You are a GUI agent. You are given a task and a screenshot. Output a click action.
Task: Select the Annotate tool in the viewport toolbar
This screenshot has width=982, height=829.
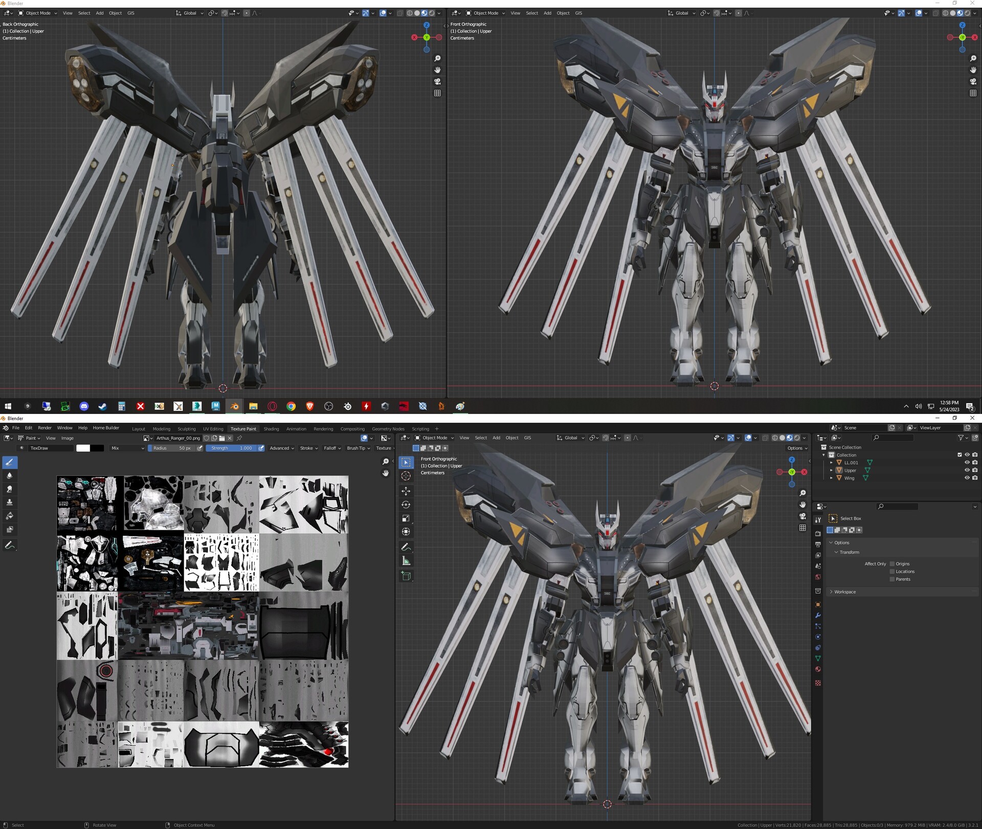tap(406, 547)
